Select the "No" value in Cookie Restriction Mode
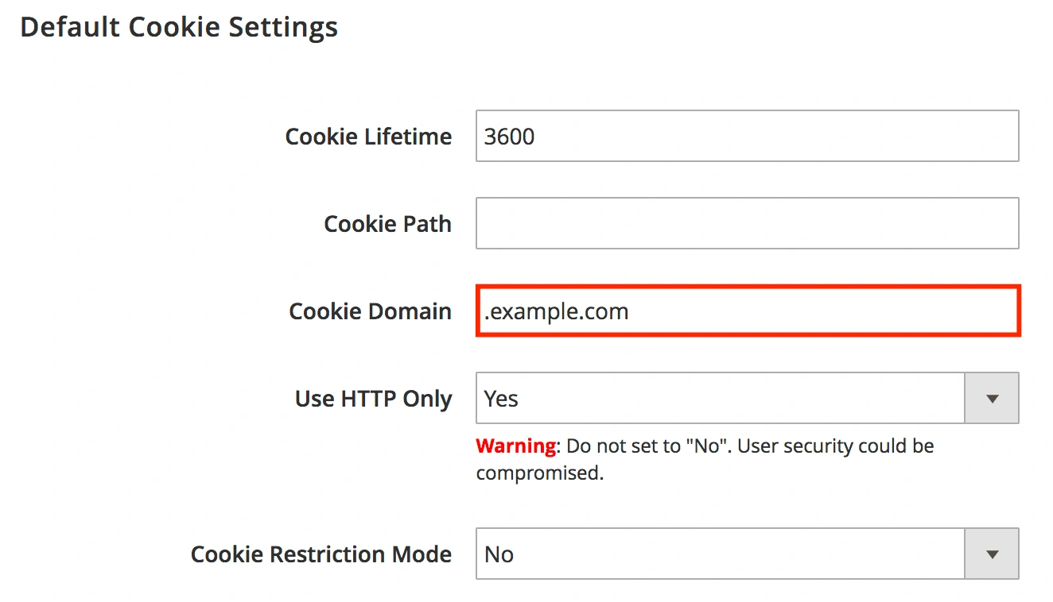 tap(499, 554)
